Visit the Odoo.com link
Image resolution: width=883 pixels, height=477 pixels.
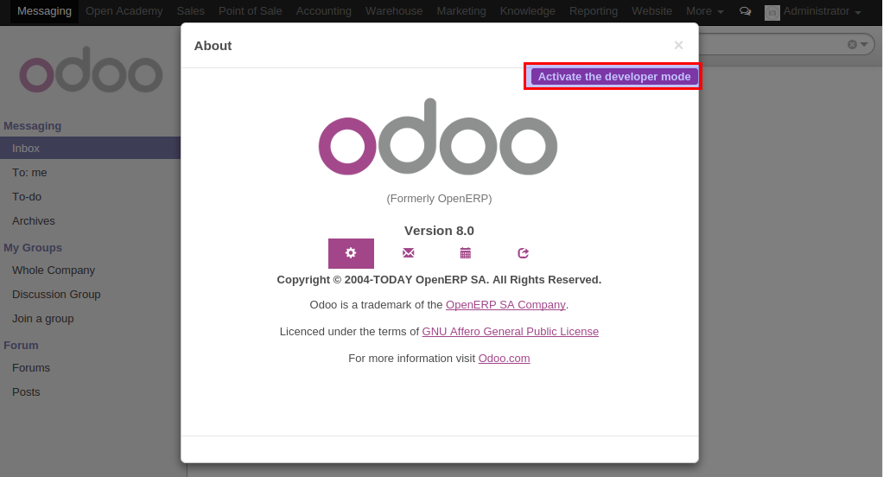504,358
